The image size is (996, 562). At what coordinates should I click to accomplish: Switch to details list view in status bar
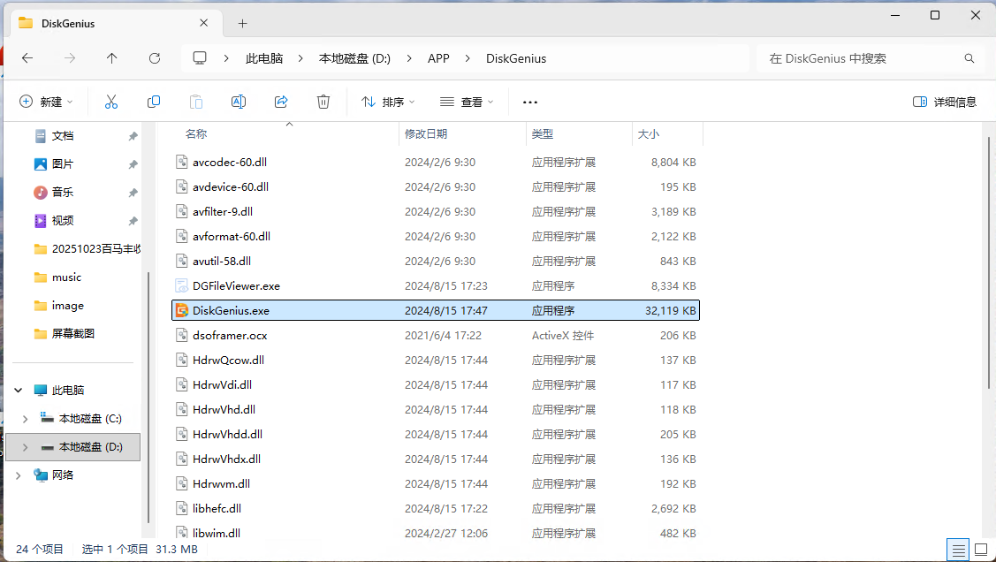point(958,550)
